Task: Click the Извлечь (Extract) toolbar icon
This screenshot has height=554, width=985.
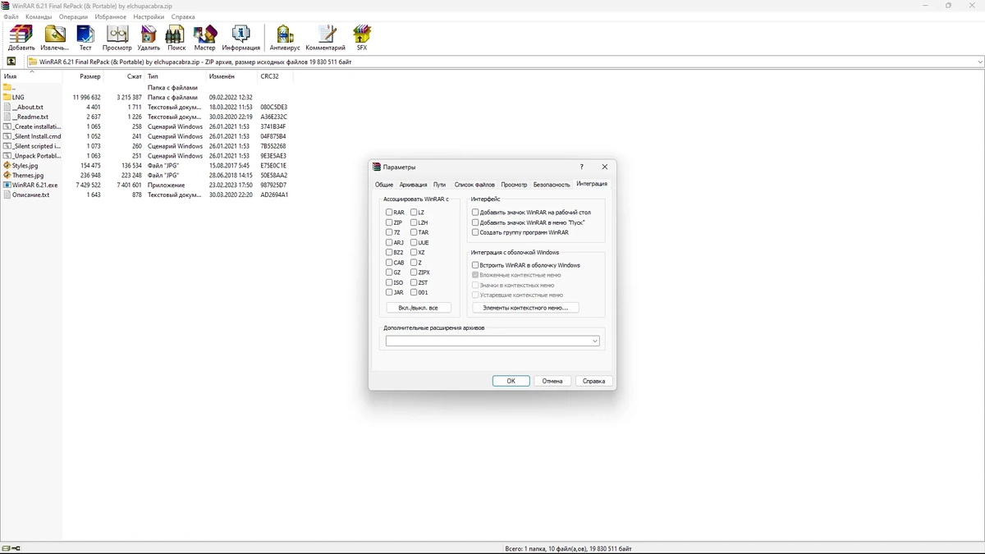Action: pyautogui.click(x=55, y=34)
